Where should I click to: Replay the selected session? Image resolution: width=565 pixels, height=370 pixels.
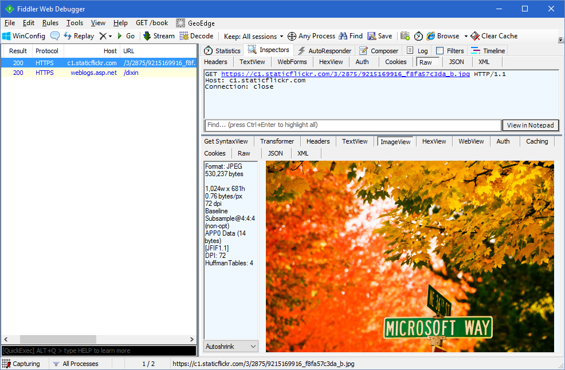(79, 36)
